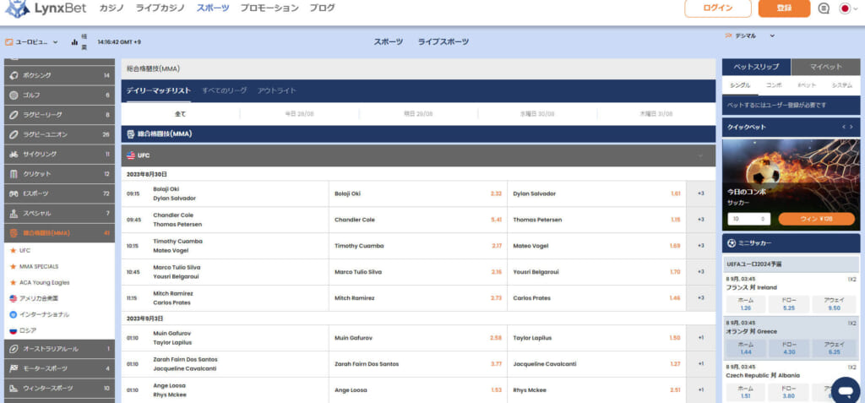
Task: Click the US flag icon in the UFC league header
Action: click(x=131, y=155)
